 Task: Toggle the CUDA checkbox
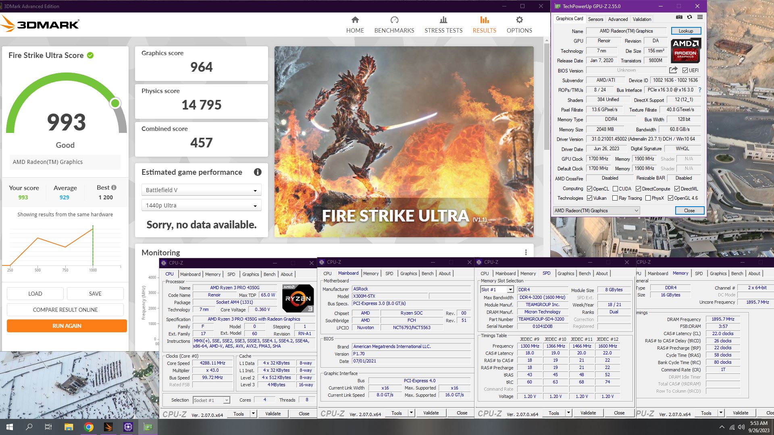pos(615,189)
